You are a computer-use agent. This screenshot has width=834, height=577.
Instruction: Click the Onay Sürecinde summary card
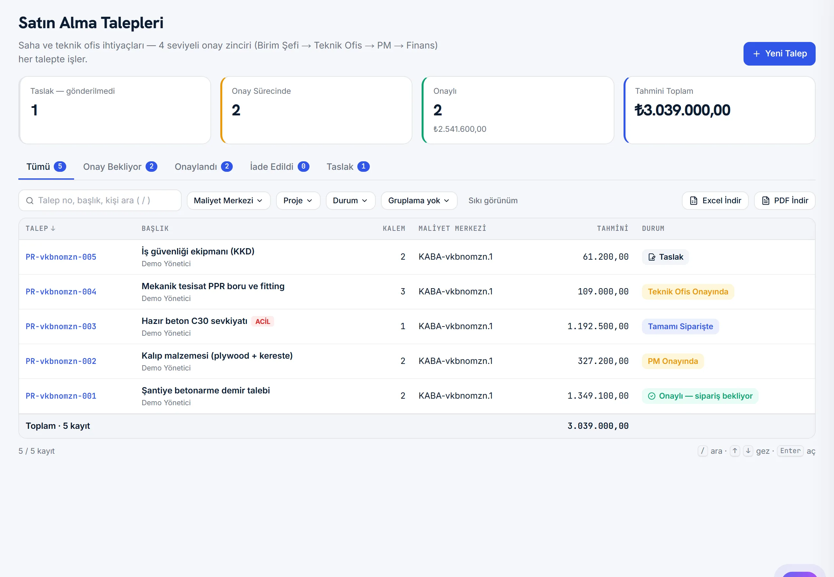click(x=316, y=110)
